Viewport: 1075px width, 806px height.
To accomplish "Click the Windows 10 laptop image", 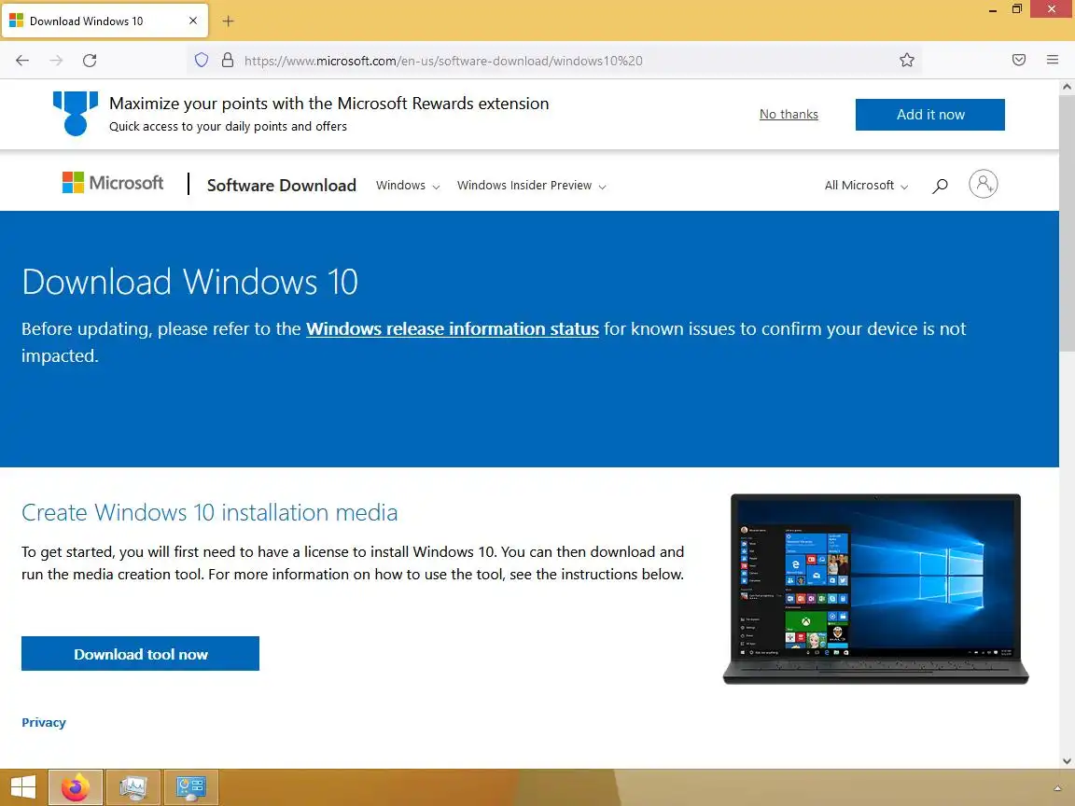I will point(875,589).
